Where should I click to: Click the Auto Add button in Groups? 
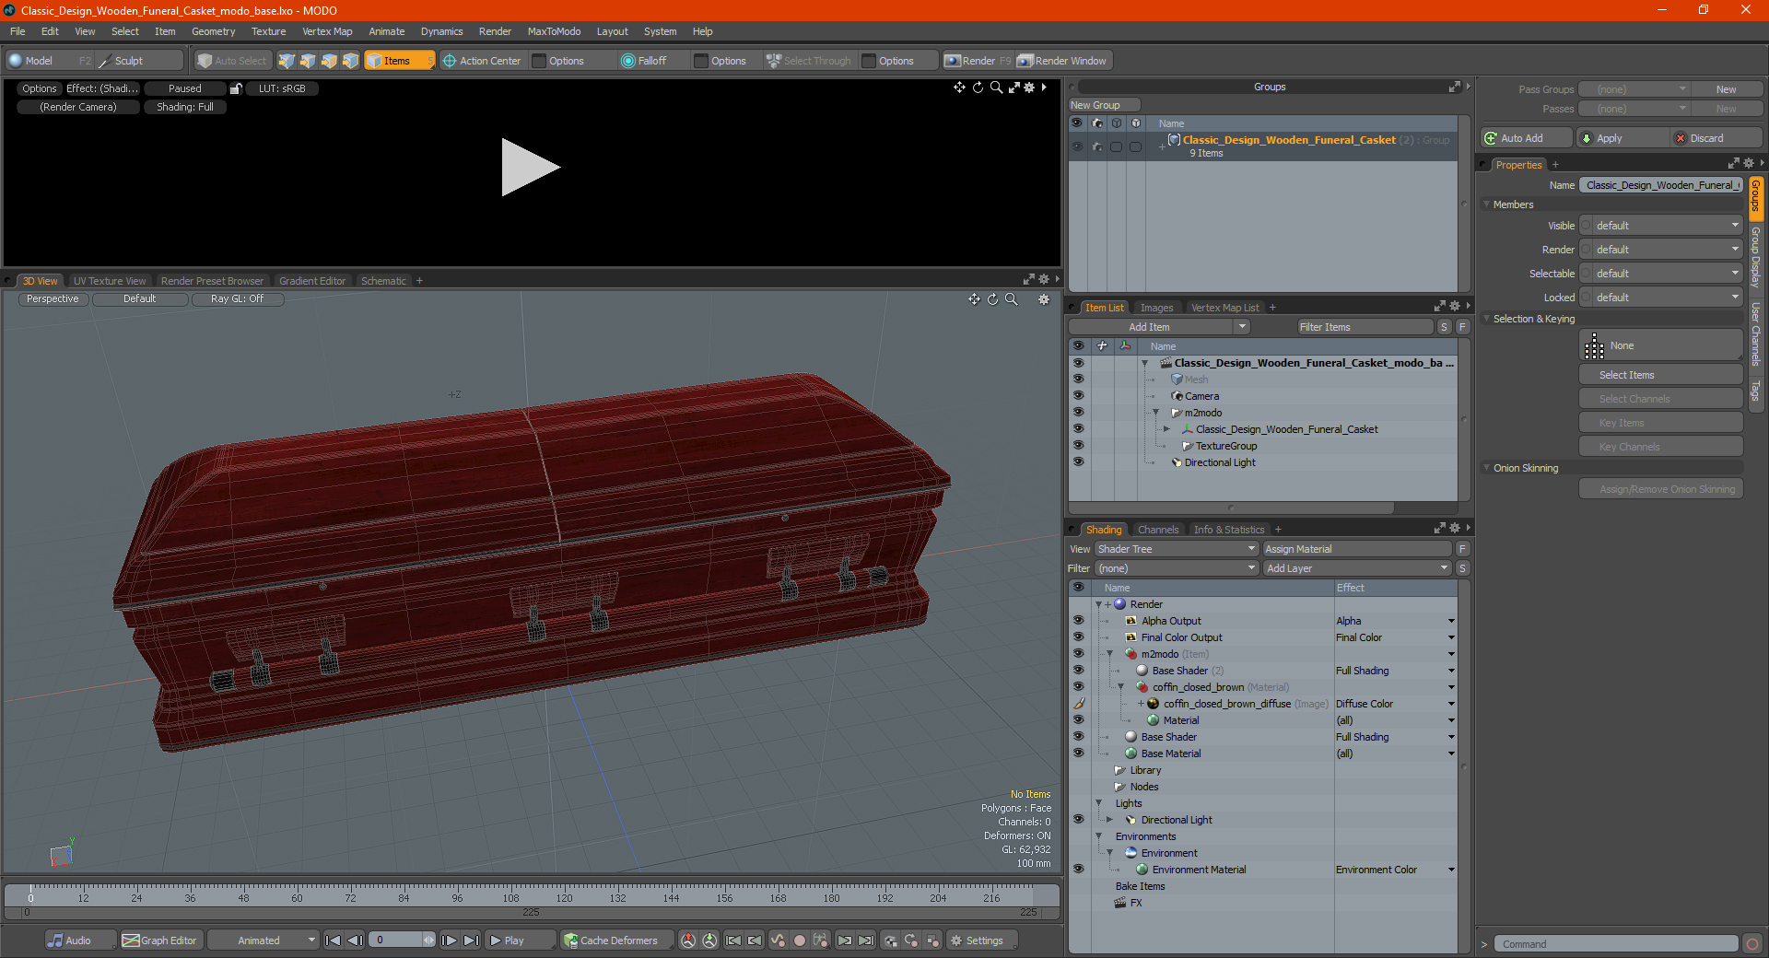(1527, 138)
